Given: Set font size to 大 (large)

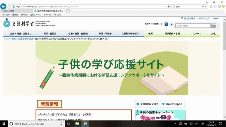Looking at the screenshot, I should point(171,24).
